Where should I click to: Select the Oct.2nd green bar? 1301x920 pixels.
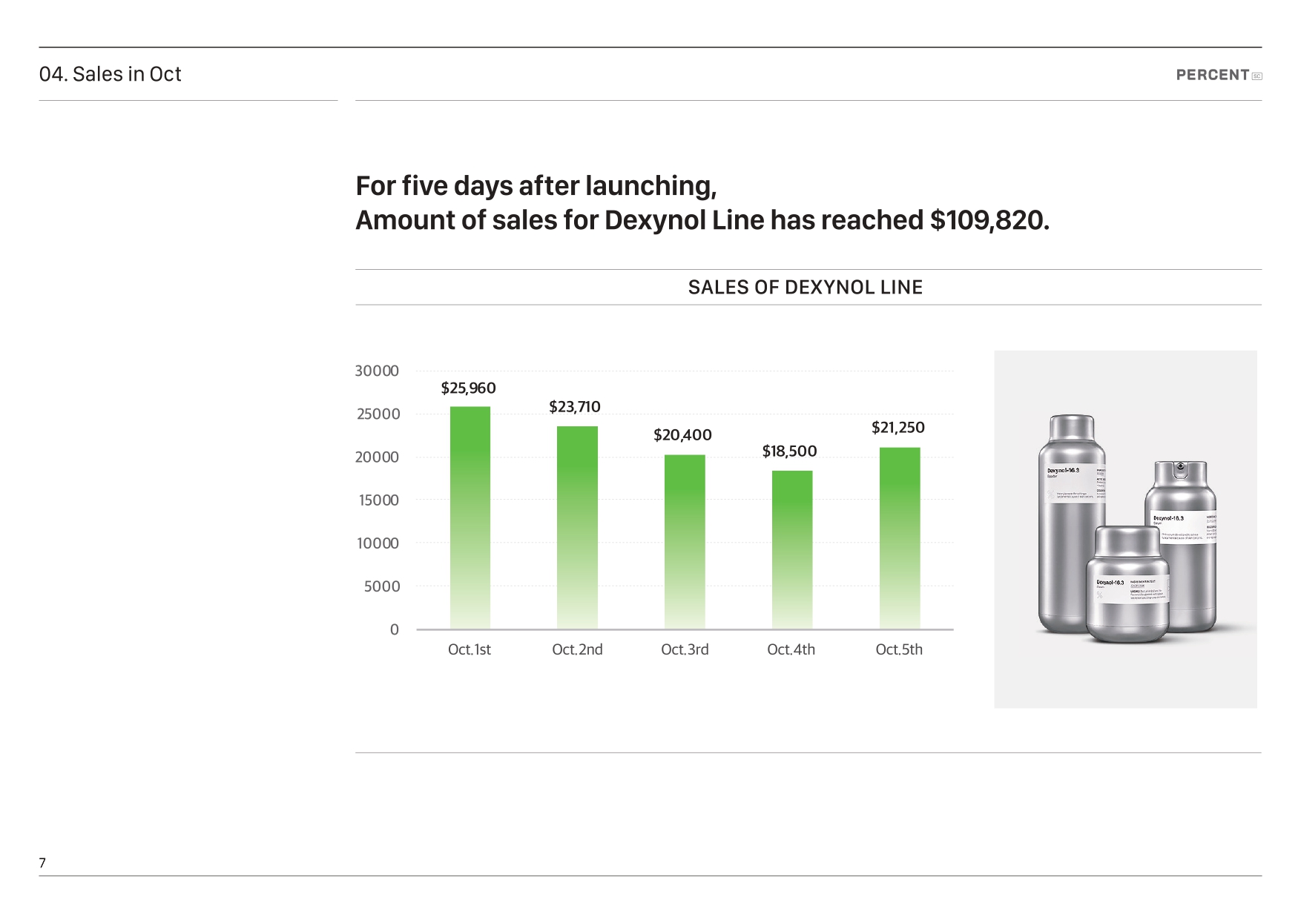click(x=577, y=528)
